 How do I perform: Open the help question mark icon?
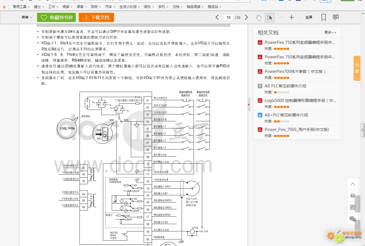(x=353, y=196)
